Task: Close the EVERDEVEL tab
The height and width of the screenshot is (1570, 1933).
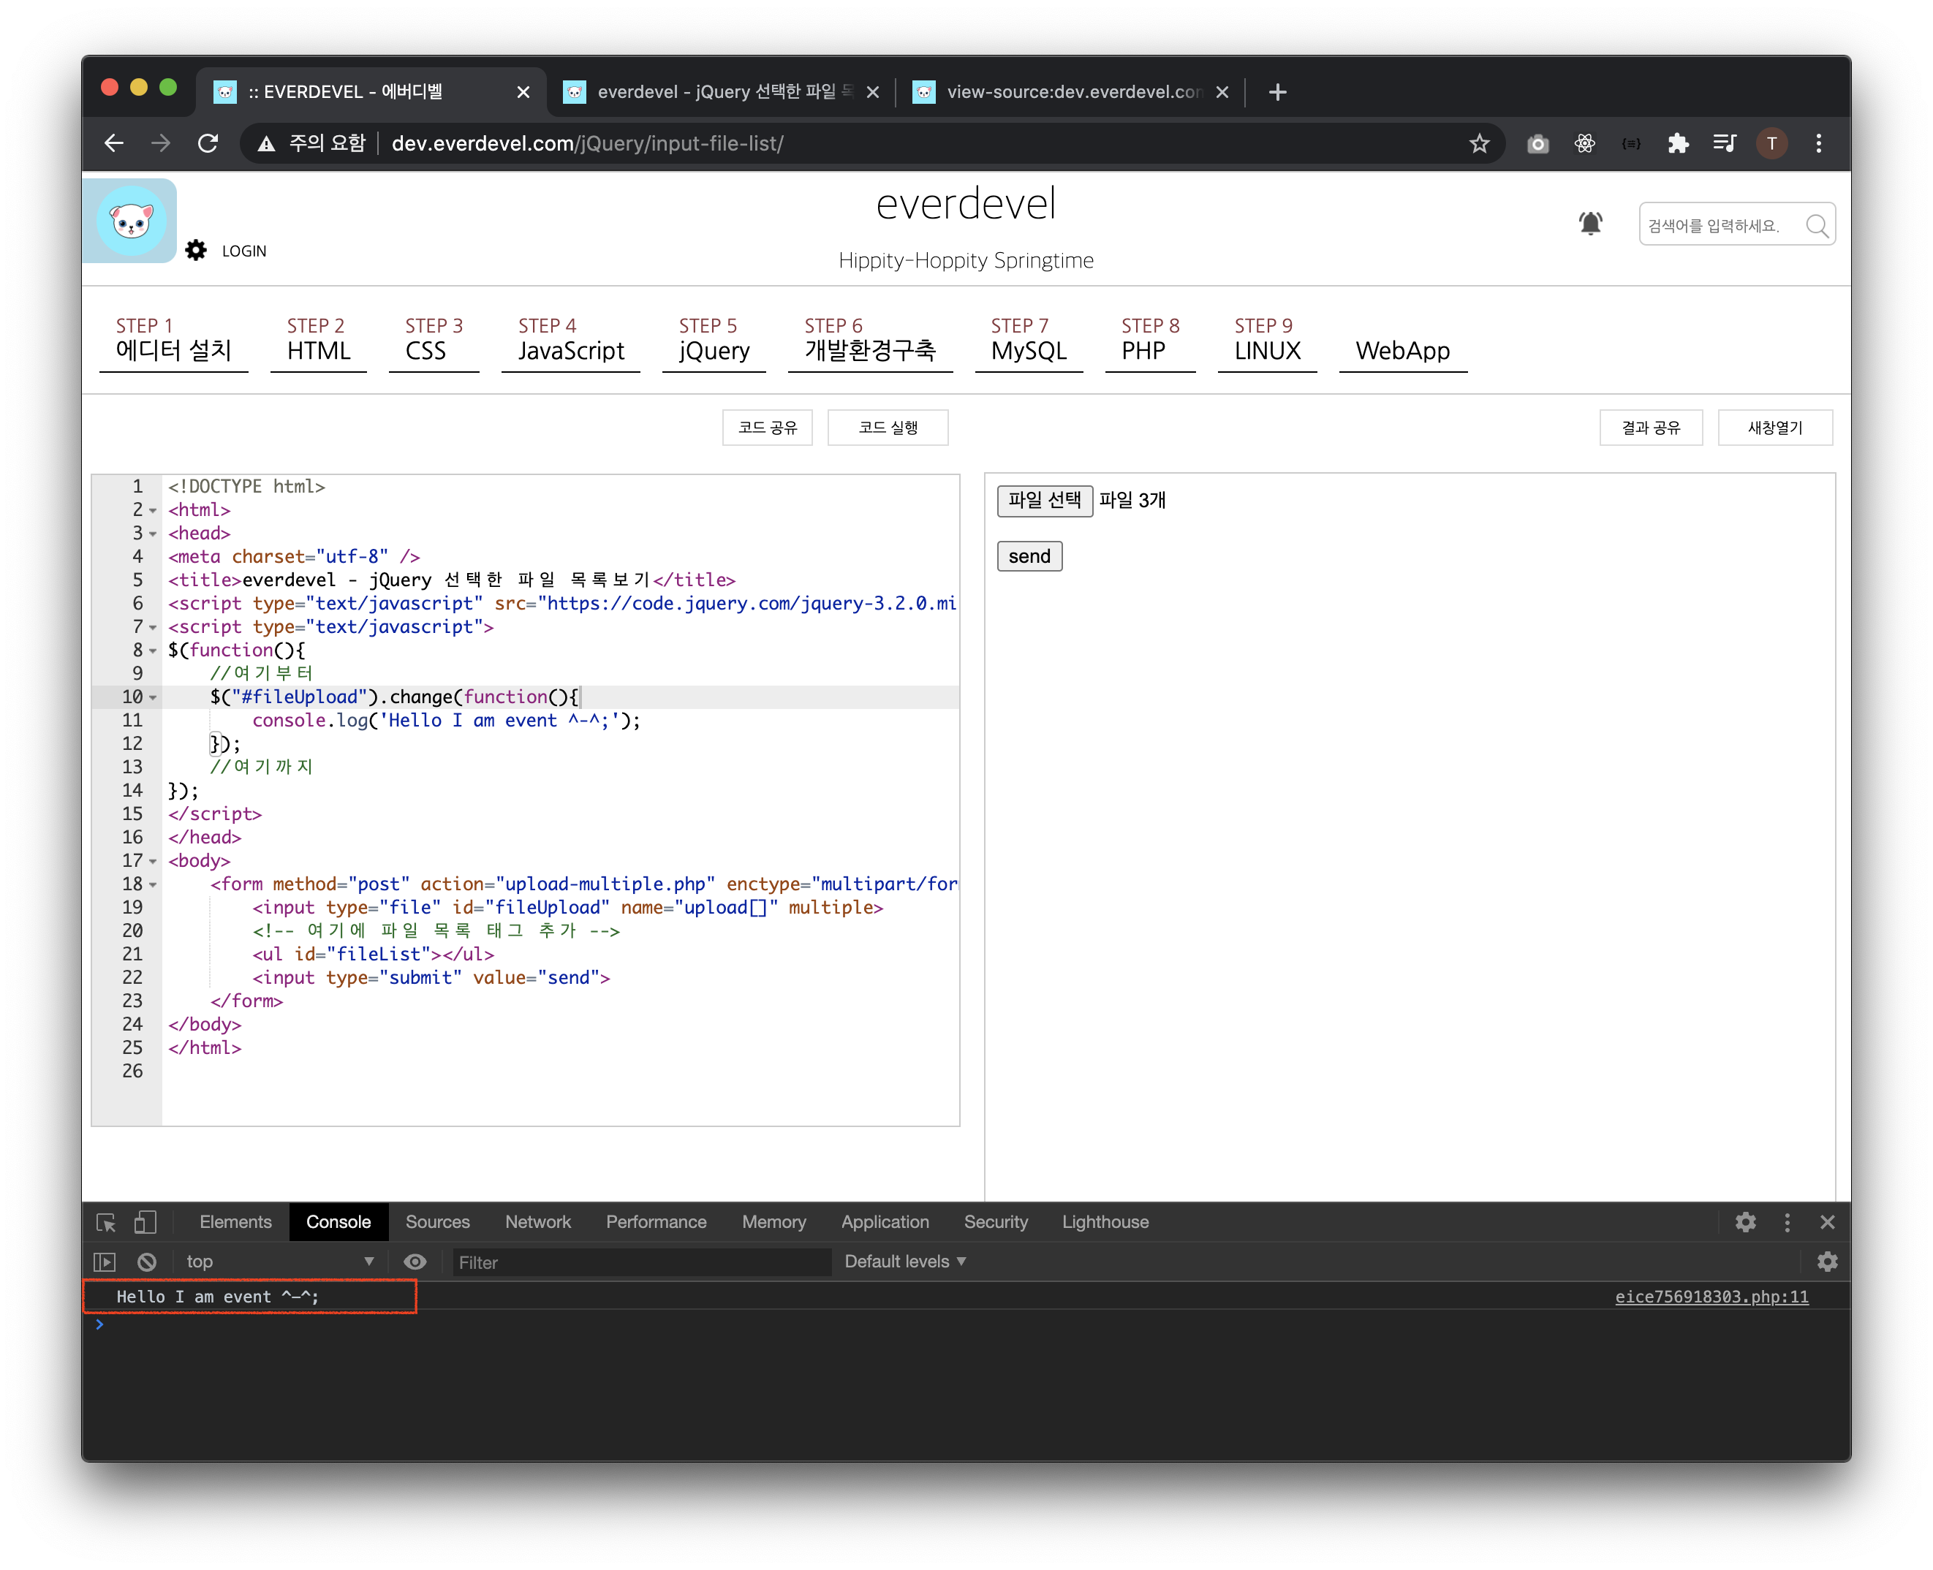Action: coord(523,91)
